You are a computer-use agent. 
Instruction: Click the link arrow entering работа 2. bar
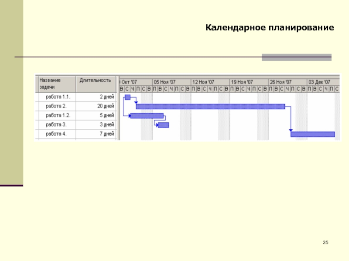pyautogui.click(x=136, y=102)
